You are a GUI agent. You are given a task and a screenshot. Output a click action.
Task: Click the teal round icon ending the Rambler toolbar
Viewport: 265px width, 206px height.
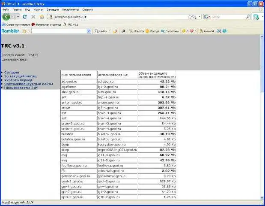tap(224, 31)
